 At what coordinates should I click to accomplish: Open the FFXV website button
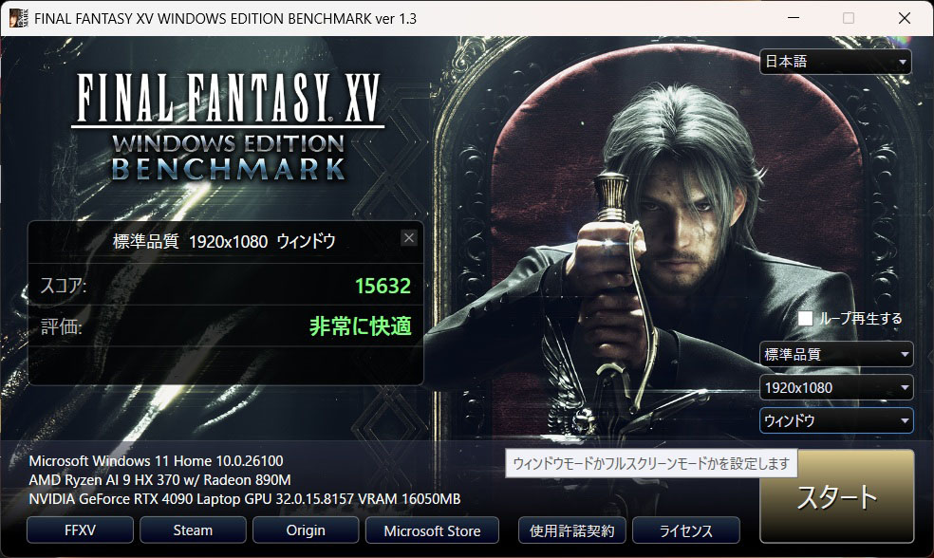click(80, 530)
